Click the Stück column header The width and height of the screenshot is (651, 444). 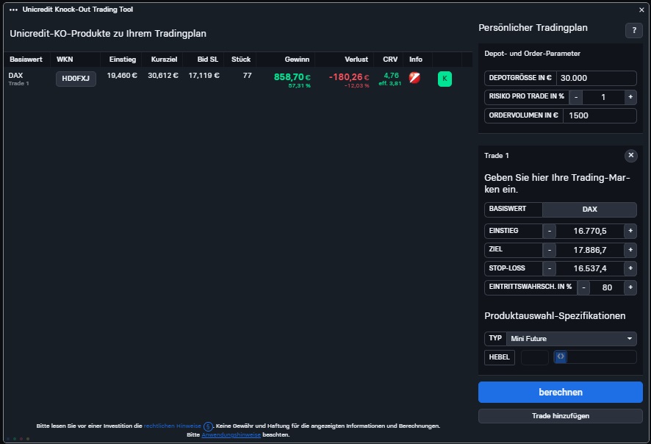pyautogui.click(x=241, y=60)
